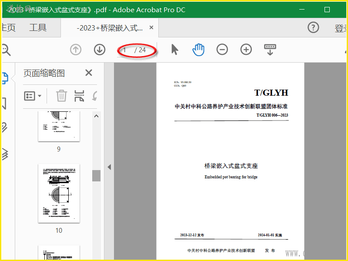The width and height of the screenshot is (348, 261).
Task: Open the 工具 tab
Action: [x=38, y=28]
